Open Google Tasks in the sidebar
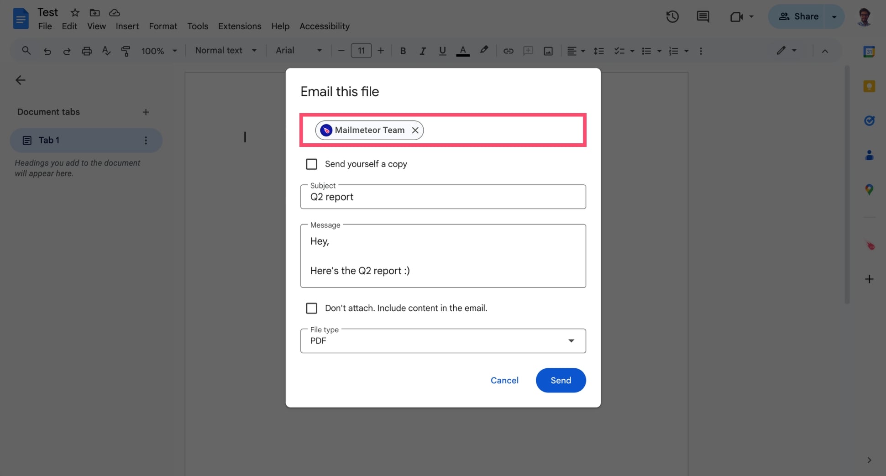 point(870,120)
